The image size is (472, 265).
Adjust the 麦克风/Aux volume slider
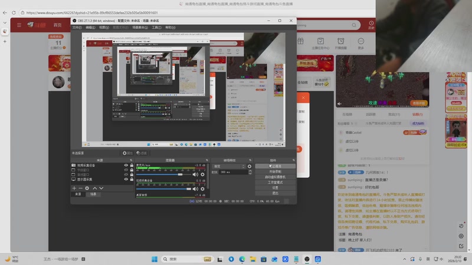163,174
